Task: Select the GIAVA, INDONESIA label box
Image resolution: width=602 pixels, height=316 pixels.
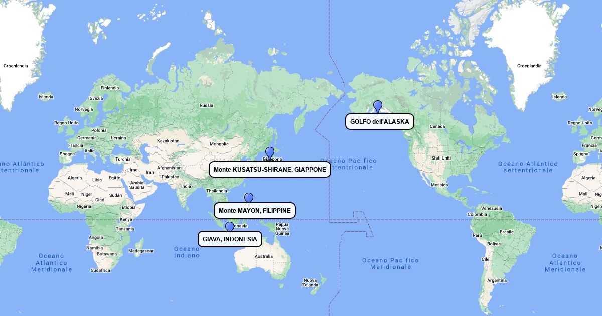Action: click(230, 239)
